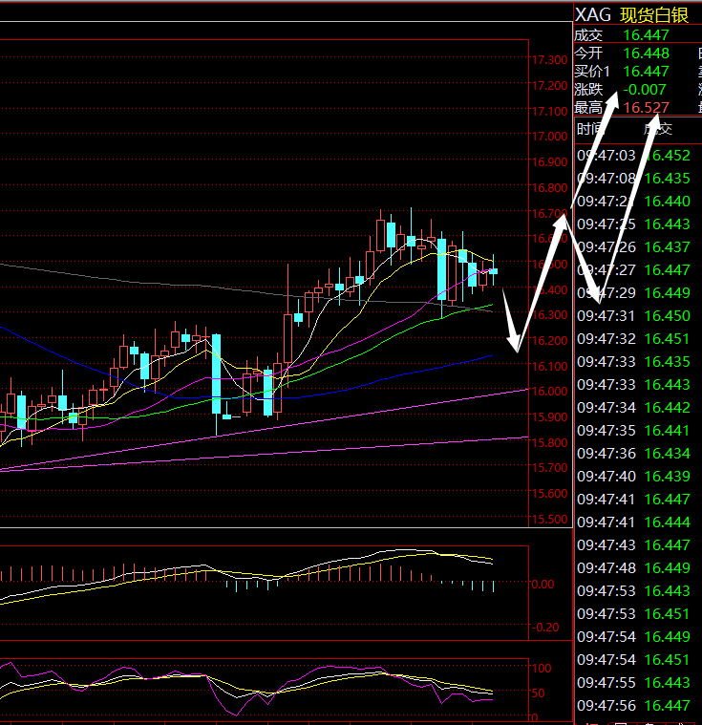Click the 17.300 price axis label

pyautogui.click(x=549, y=60)
